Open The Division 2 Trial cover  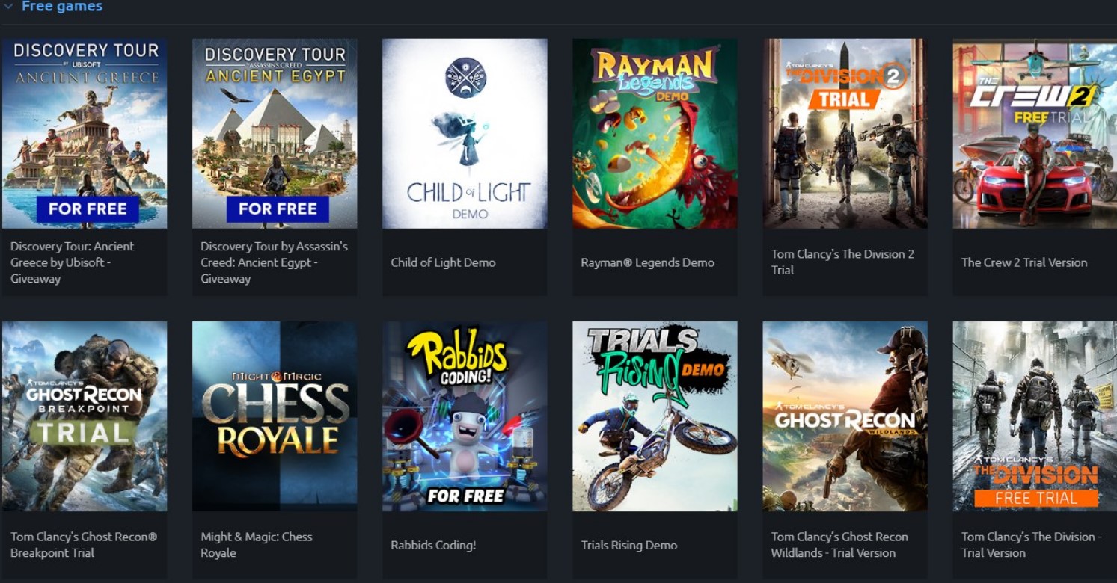(x=845, y=134)
